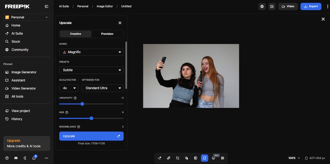
Task: Click the Export button
Action: coord(311,6)
